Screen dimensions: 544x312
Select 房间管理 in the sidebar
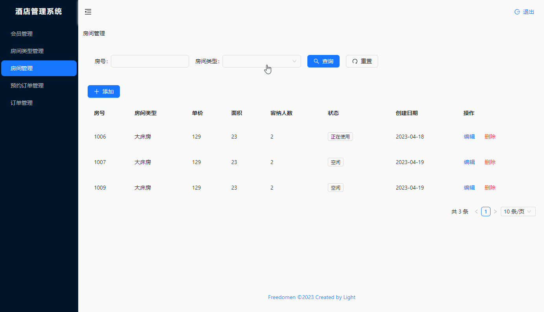[39, 68]
